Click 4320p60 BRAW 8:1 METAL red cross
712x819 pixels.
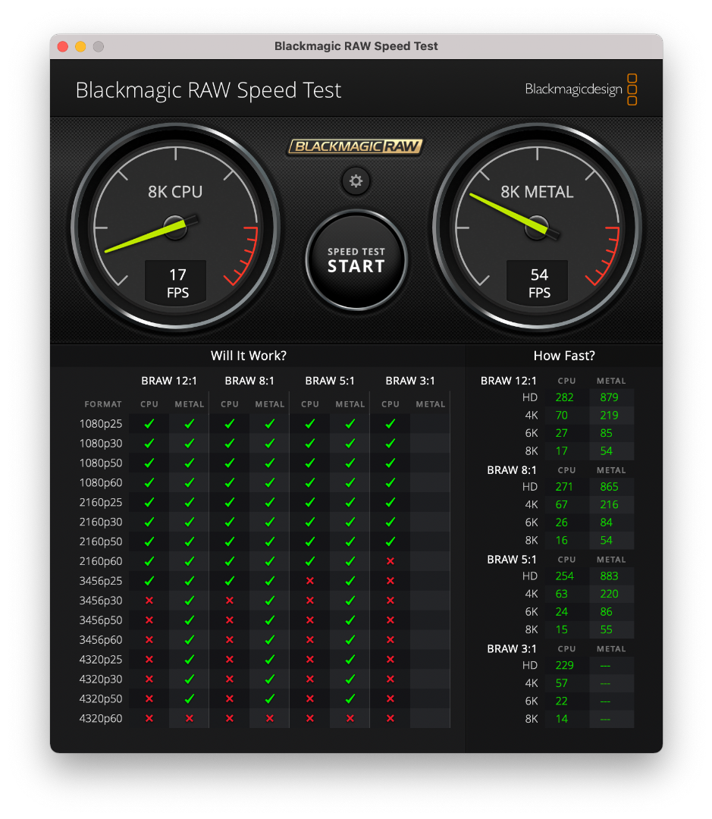pyautogui.click(x=269, y=718)
